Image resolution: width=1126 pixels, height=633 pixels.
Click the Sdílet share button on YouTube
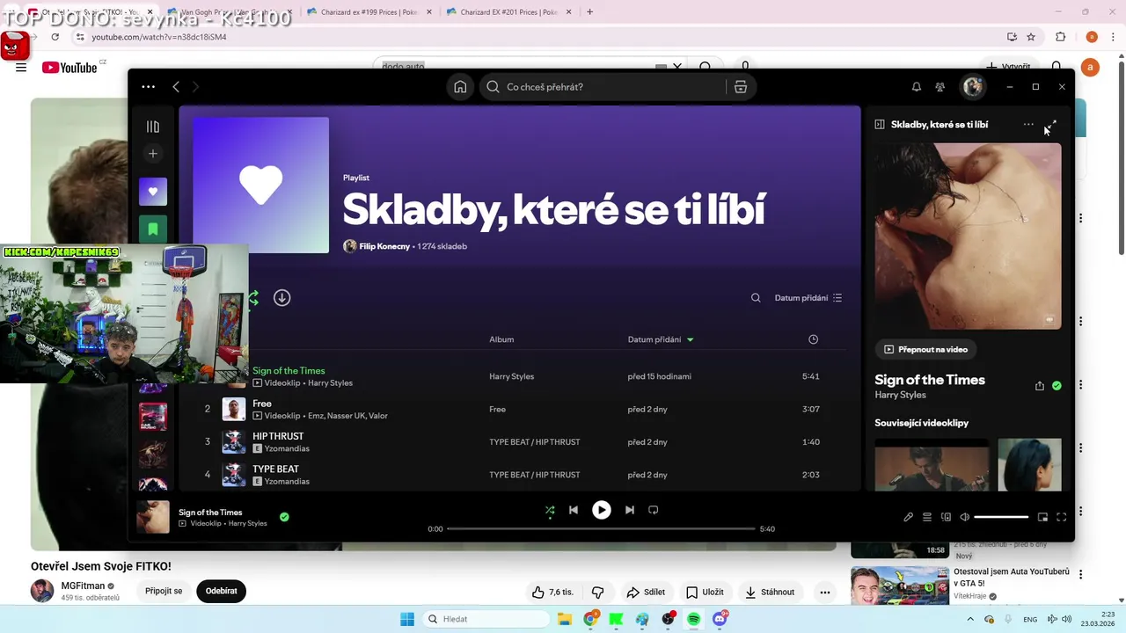click(646, 592)
